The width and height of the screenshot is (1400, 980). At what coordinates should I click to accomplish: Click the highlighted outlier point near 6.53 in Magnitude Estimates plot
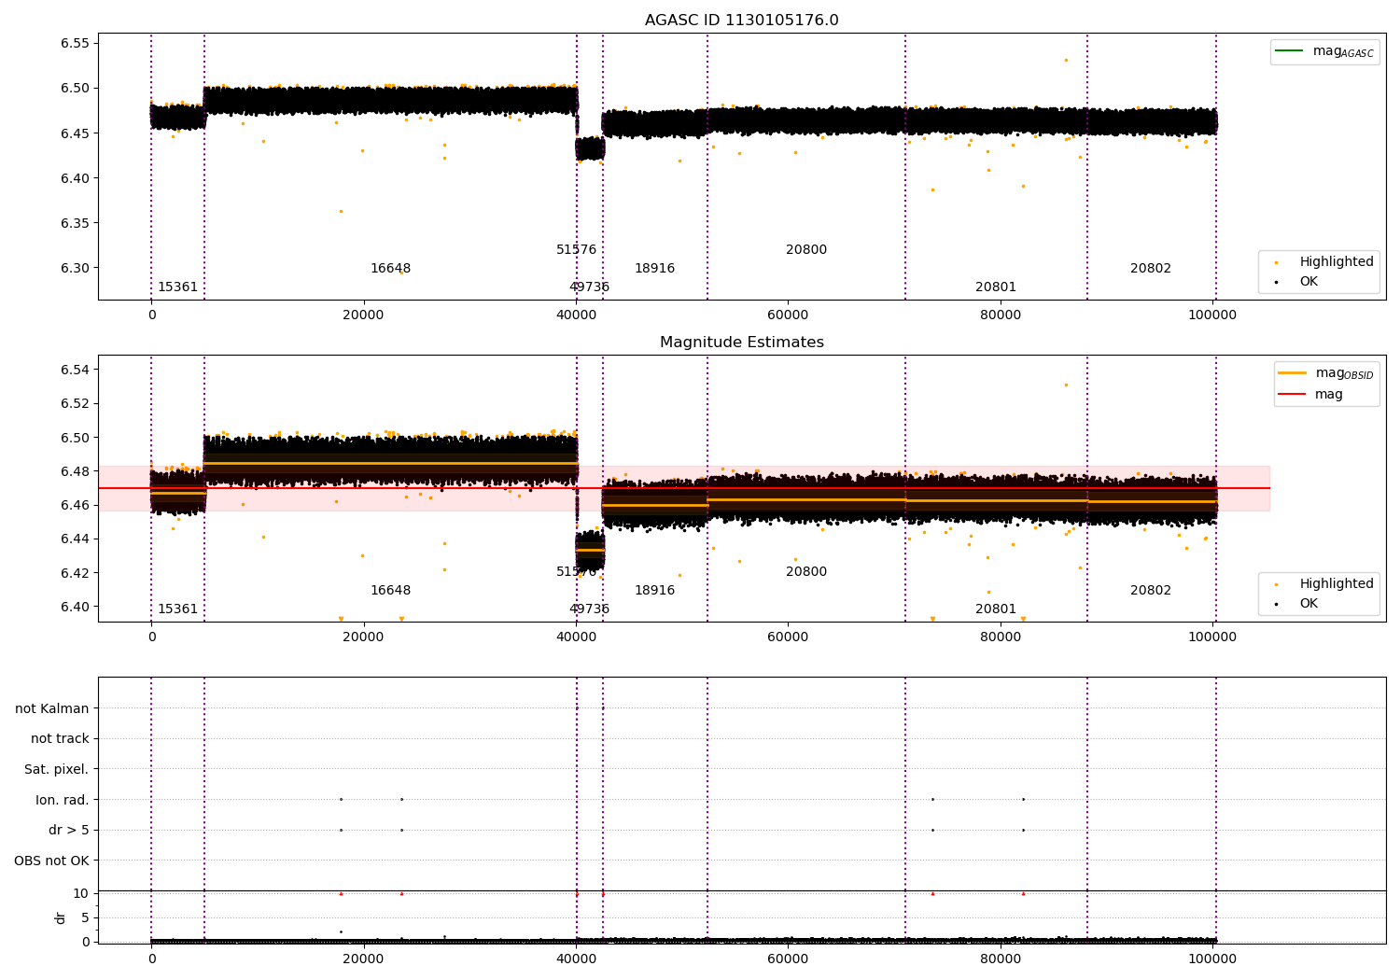[x=1066, y=385]
